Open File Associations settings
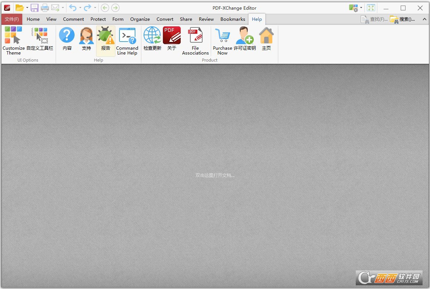The width and height of the screenshot is (430, 289). click(x=195, y=41)
